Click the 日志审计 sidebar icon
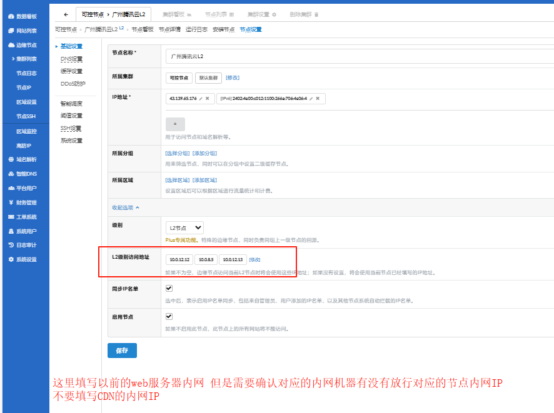554x413 pixels. pos(11,245)
